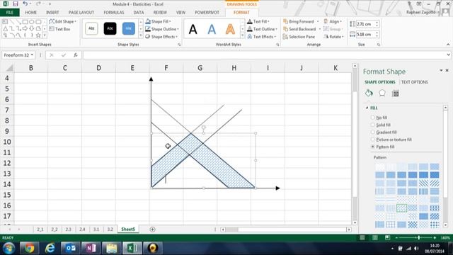Viewport: 453px width, 255px height.
Task: Click the zoom slider handle
Action: coord(418,238)
